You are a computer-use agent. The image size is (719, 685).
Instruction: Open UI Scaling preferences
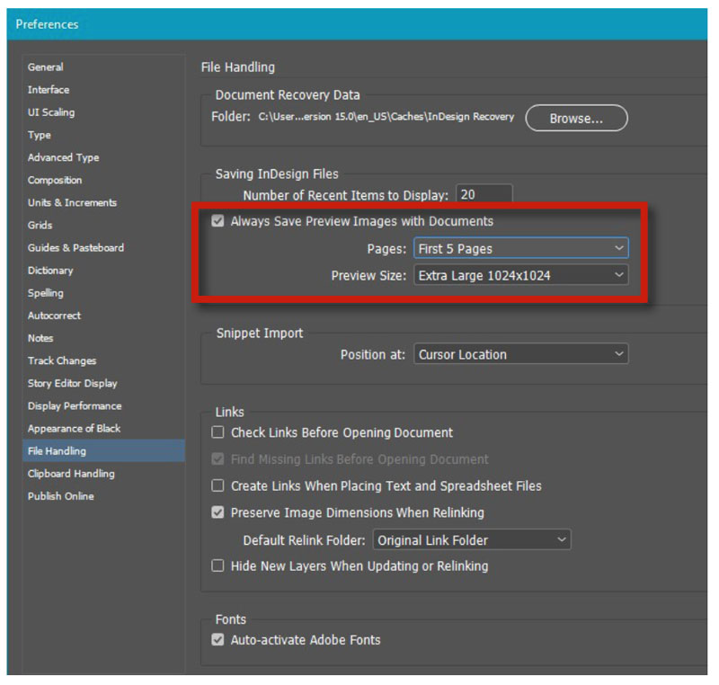pos(51,112)
